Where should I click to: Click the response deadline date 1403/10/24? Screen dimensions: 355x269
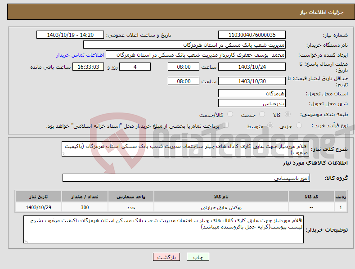click(252, 67)
